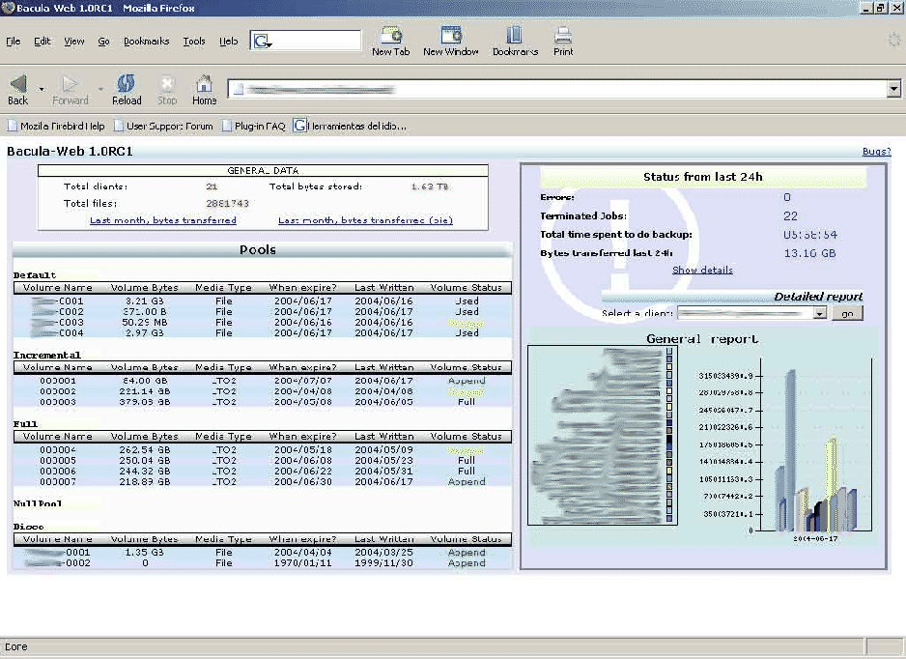Click the activity throbber in the toolbar
Image resolution: width=906 pixels, height=659 pixels.
[x=893, y=40]
